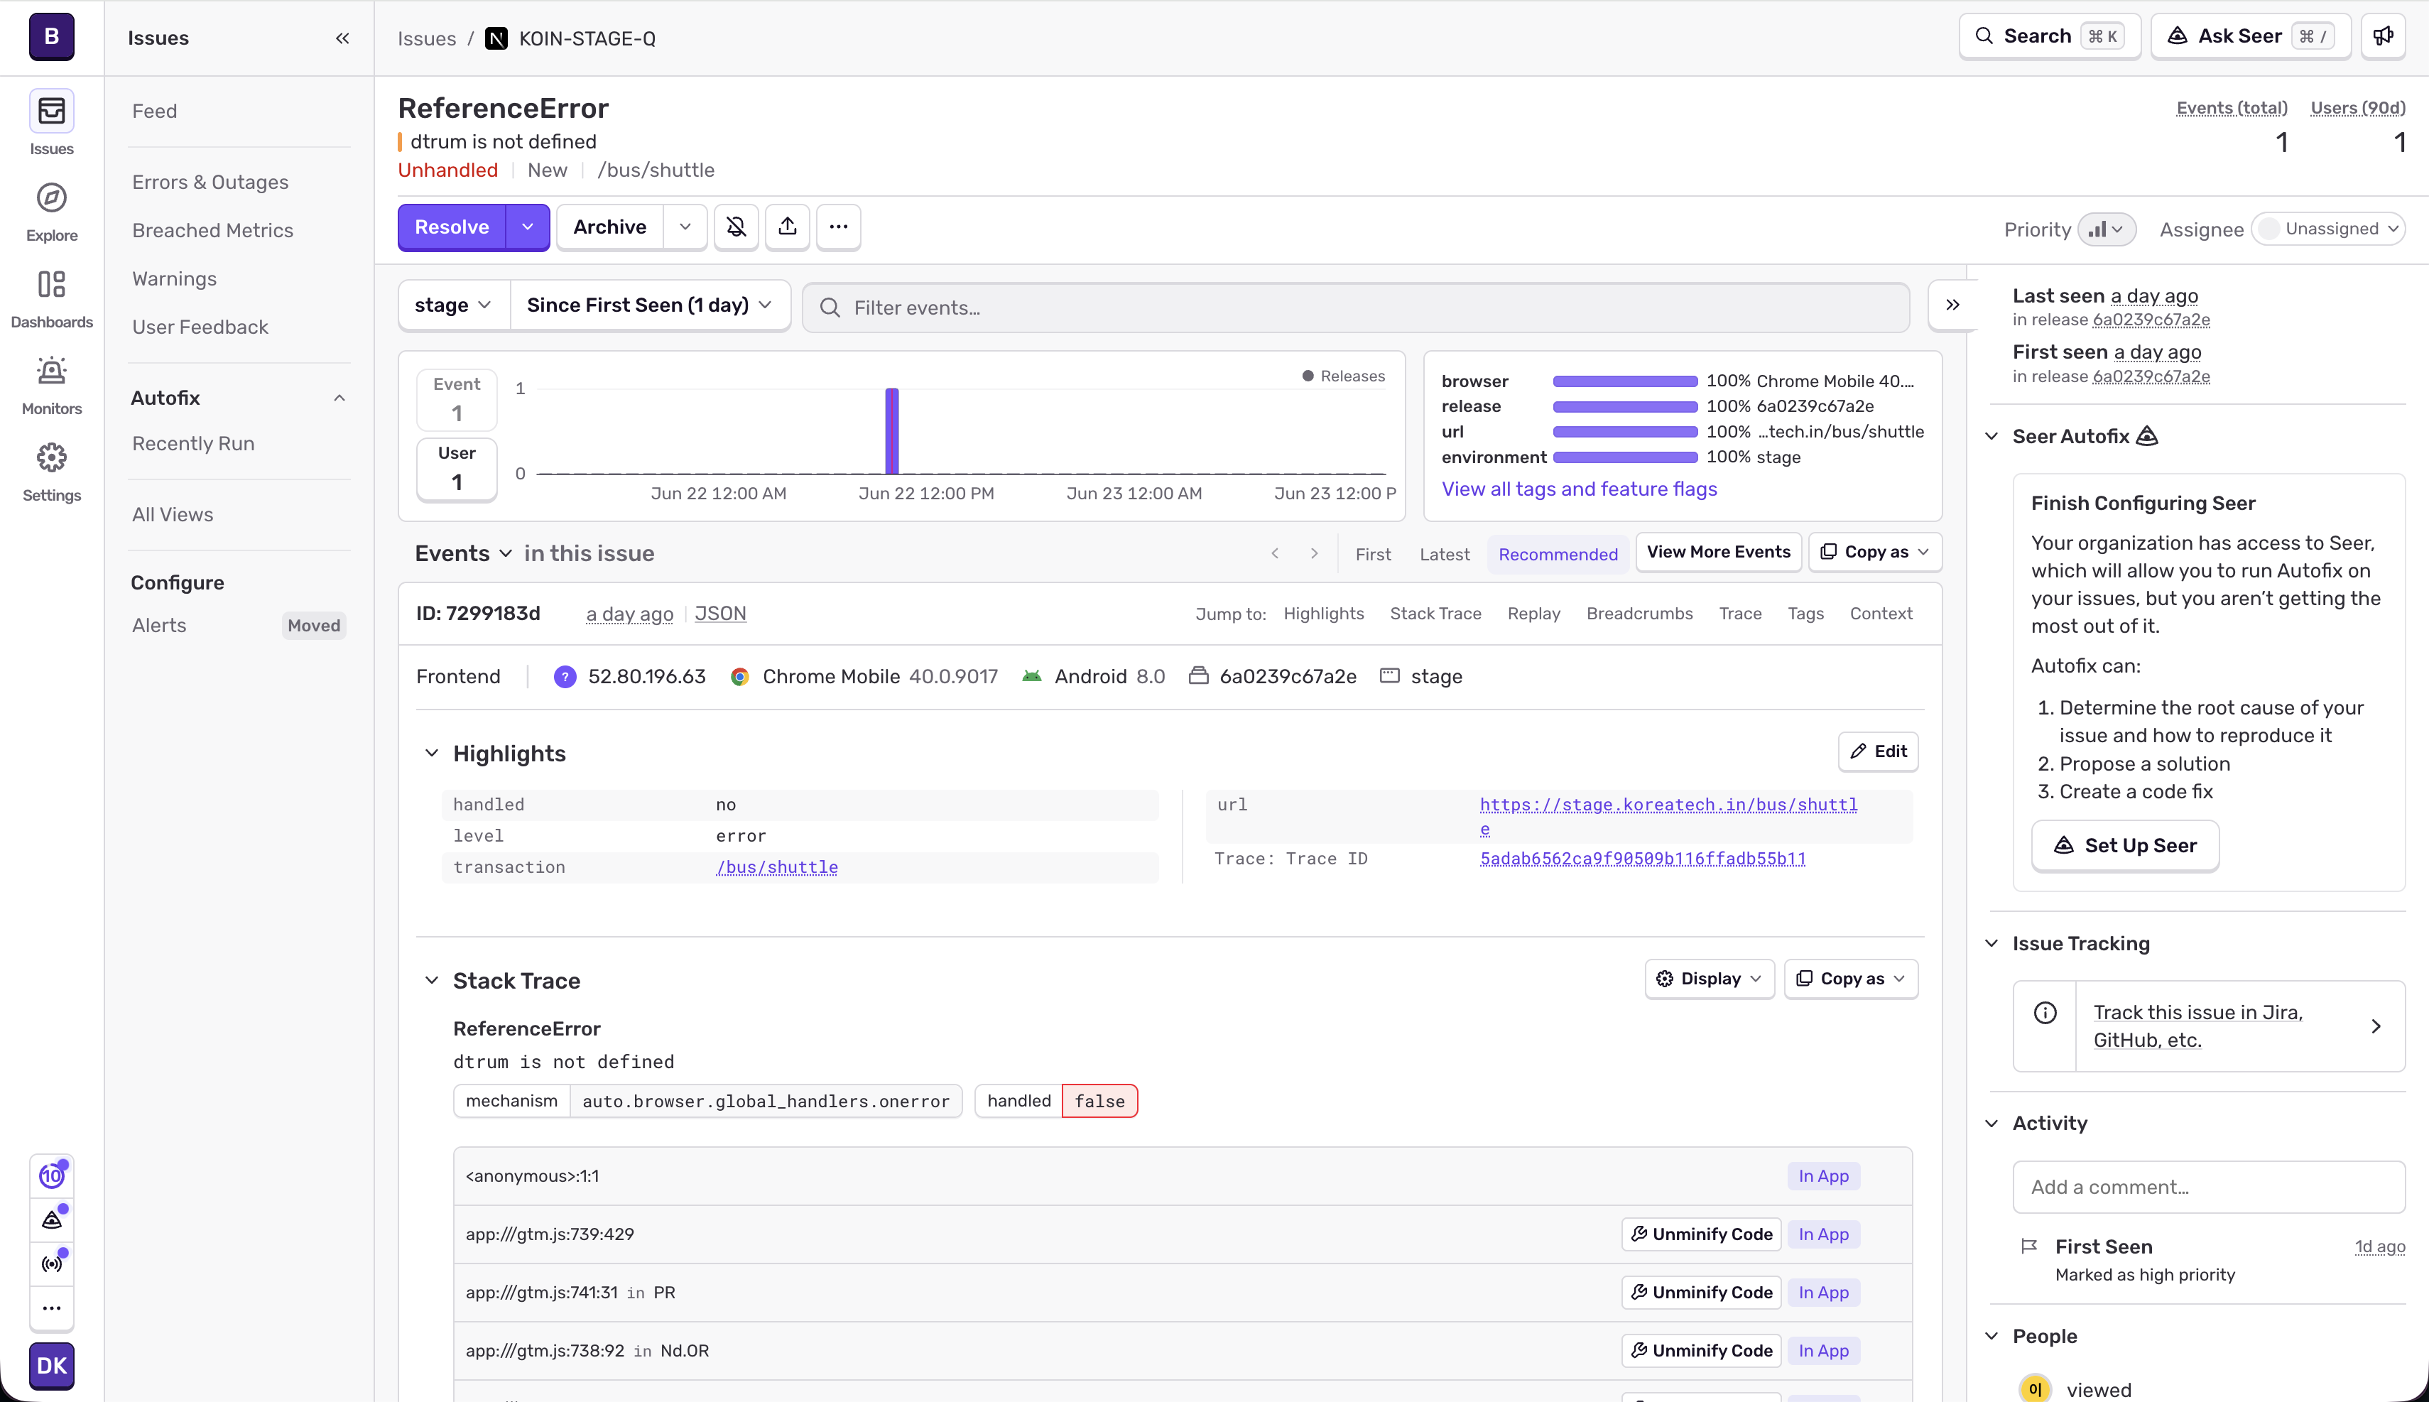Viewport: 2429px width, 1402px height.
Task: Click the event spike bar in chart
Action: point(891,431)
